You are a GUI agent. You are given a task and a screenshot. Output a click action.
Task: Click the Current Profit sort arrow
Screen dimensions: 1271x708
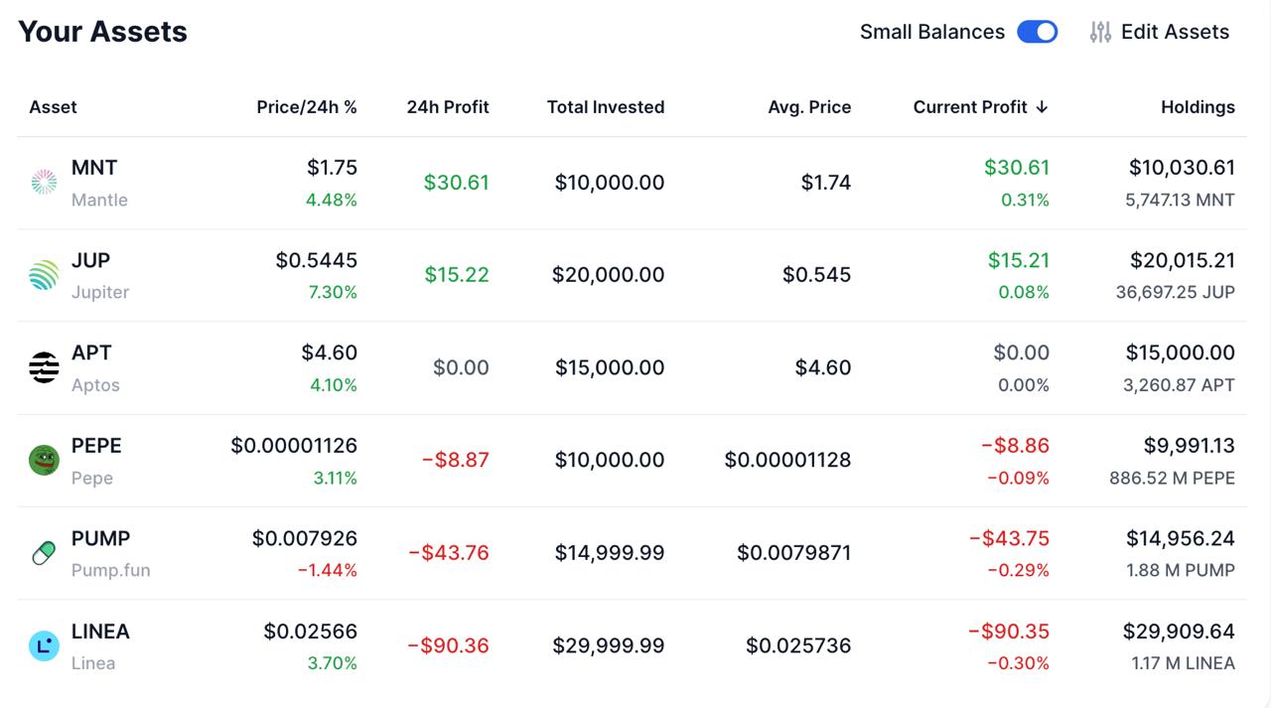pyautogui.click(x=1042, y=107)
